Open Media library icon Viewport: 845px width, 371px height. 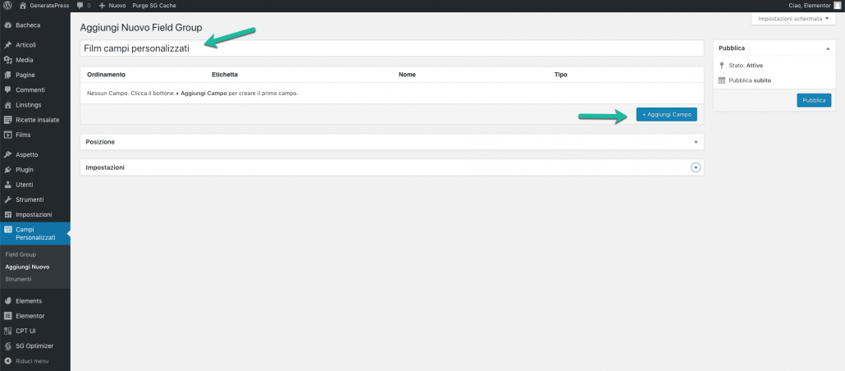tap(7, 60)
